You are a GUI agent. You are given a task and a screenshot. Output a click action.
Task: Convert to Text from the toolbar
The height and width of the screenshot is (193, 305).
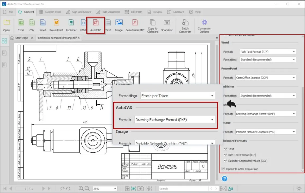pos(108,25)
